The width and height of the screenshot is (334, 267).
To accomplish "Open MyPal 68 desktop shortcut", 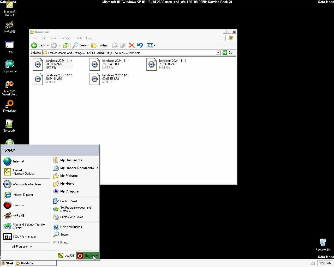I will pos(10,27).
